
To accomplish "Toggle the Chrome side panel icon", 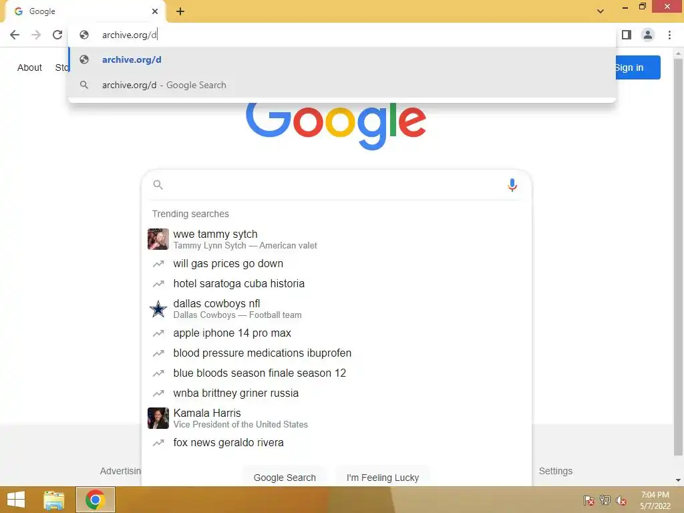I will point(627,35).
